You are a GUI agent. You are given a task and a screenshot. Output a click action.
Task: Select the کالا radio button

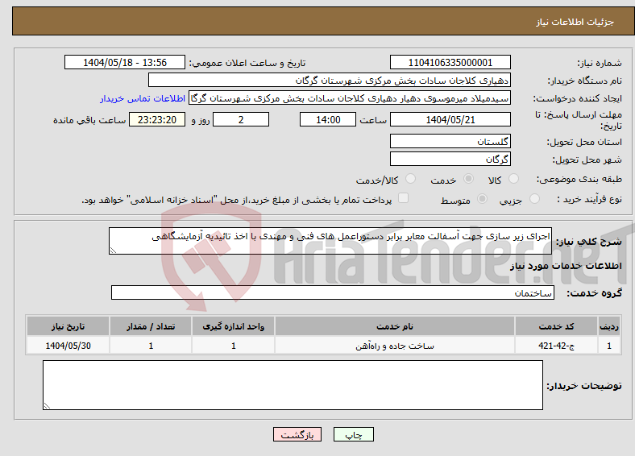click(x=513, y=179)
